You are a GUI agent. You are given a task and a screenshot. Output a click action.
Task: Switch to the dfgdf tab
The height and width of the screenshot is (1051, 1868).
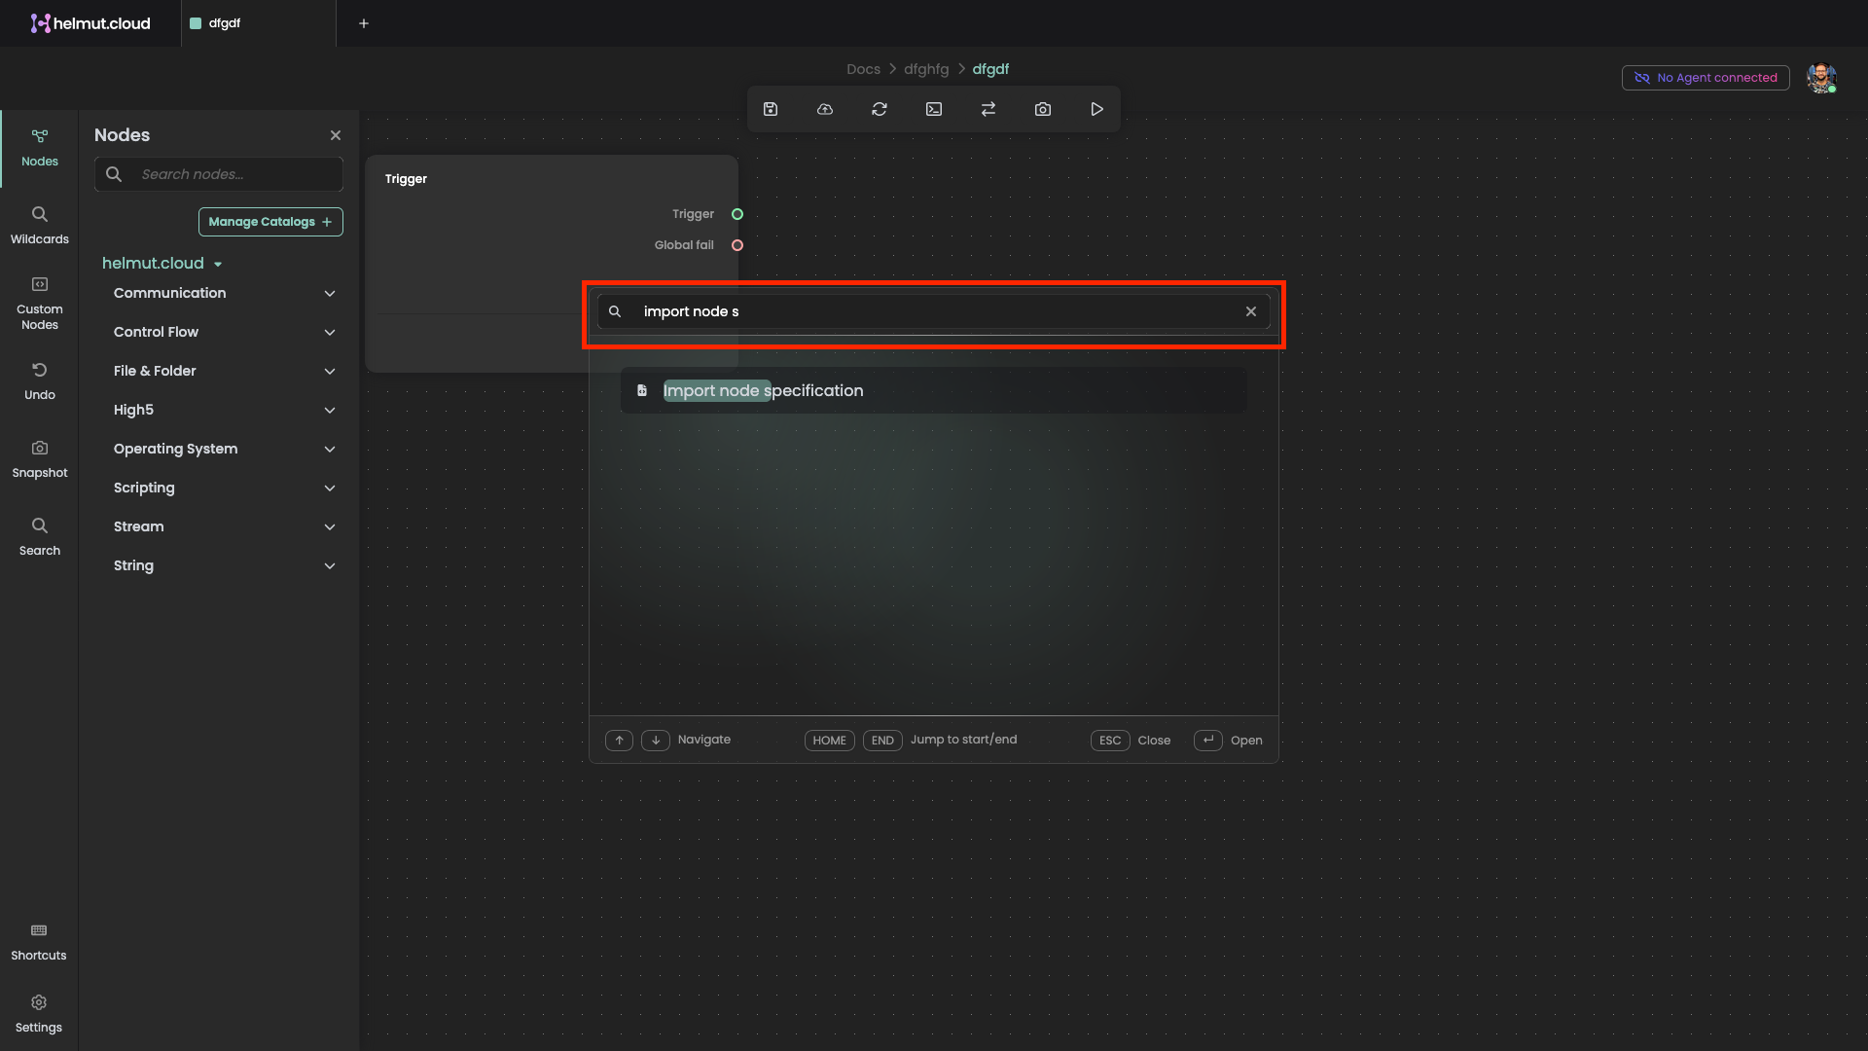pos(225,23)
